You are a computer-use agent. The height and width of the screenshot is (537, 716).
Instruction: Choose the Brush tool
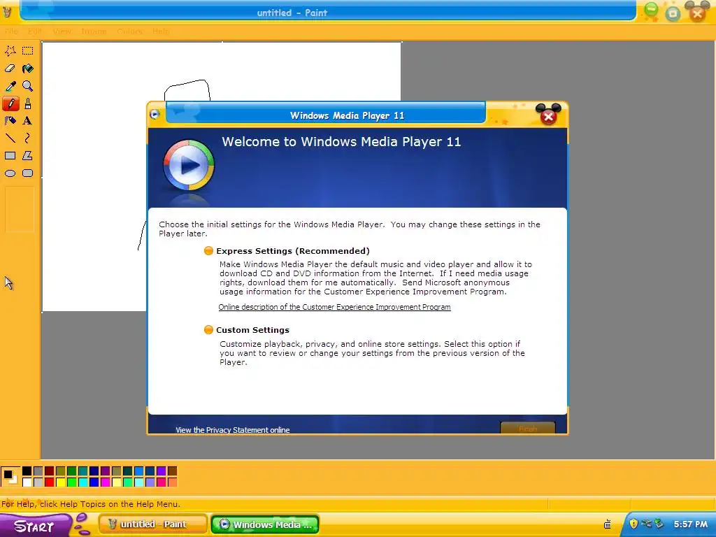[27, 103]
